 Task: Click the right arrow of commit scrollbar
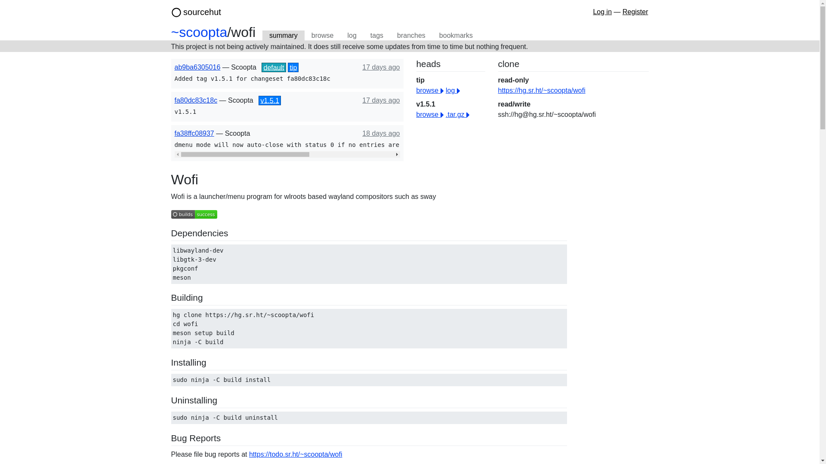click(x=397, y=155)
